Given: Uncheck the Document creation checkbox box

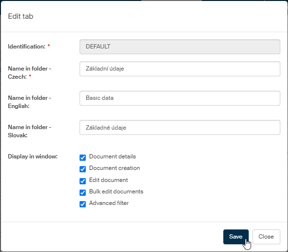Looking at the screenshot, I should (x=83, y=169).
